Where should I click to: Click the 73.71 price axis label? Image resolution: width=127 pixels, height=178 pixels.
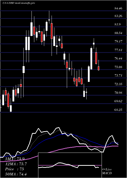click(x=118, y=76)
